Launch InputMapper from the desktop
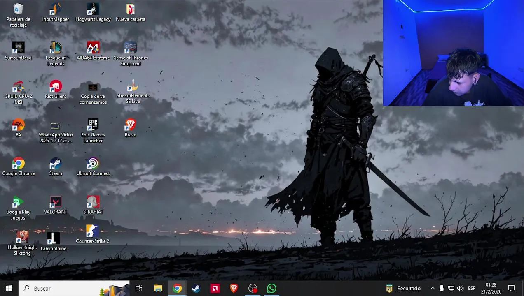Screen dimensions: 524x296 click(x=56, y=12)
